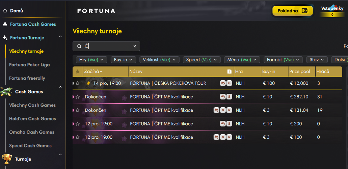Toggle favorite star on the €282.10 tournament

77,97
